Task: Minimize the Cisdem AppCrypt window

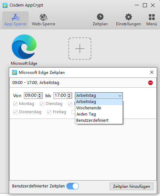Action: [x=137, y=5]
